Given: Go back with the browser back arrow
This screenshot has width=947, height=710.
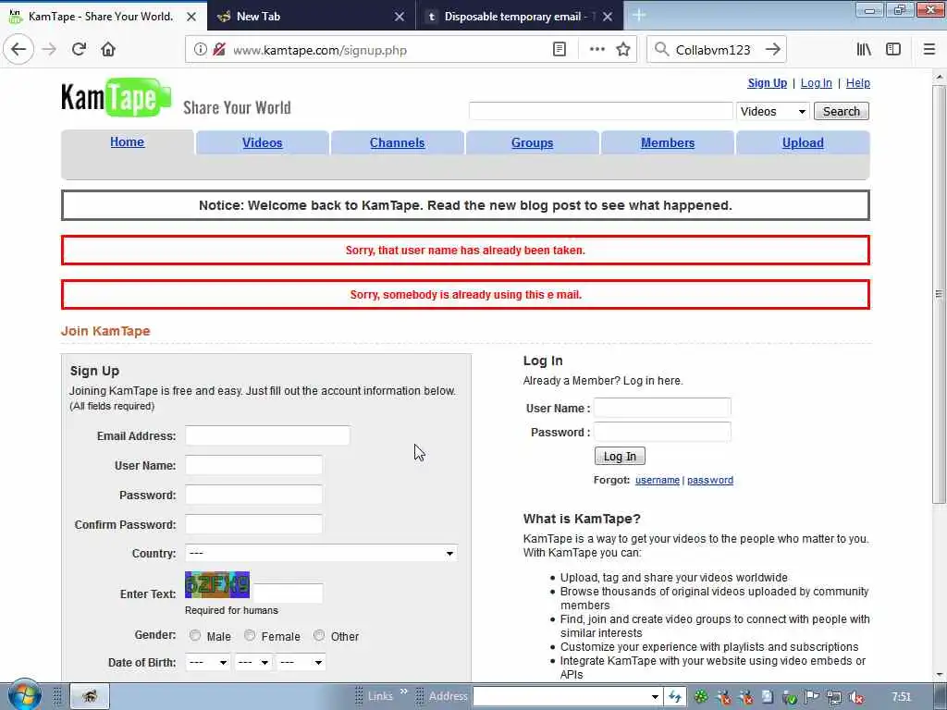Looking at the screenshot, I should pyautogui.click(x=18, y=50).
